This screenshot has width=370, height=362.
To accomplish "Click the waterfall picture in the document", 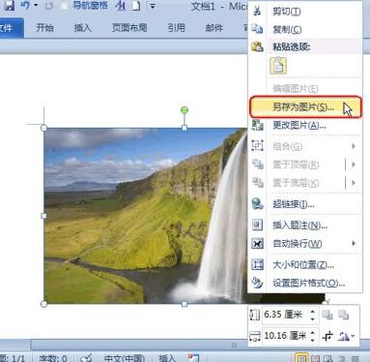I will click(146, 216).
